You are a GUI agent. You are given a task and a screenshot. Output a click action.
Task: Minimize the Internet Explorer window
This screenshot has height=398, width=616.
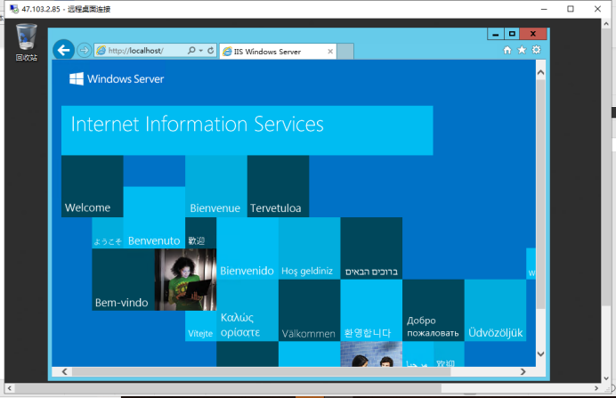[496, 34]
